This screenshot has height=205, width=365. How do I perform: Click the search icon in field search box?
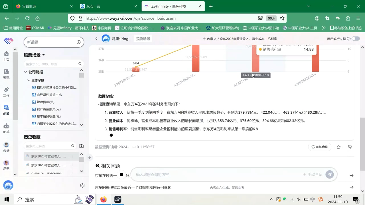(80, 64)
